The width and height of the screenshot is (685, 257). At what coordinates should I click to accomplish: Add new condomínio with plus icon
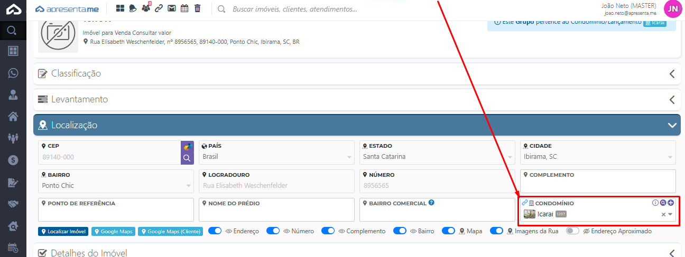(x=671, y=203)
